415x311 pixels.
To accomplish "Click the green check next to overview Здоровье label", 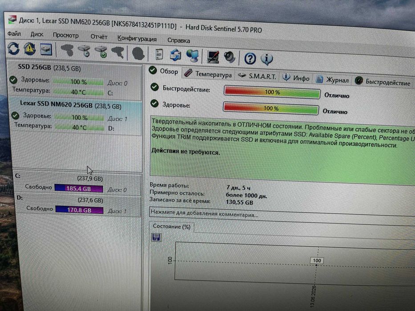I will (x=154, y=104).
